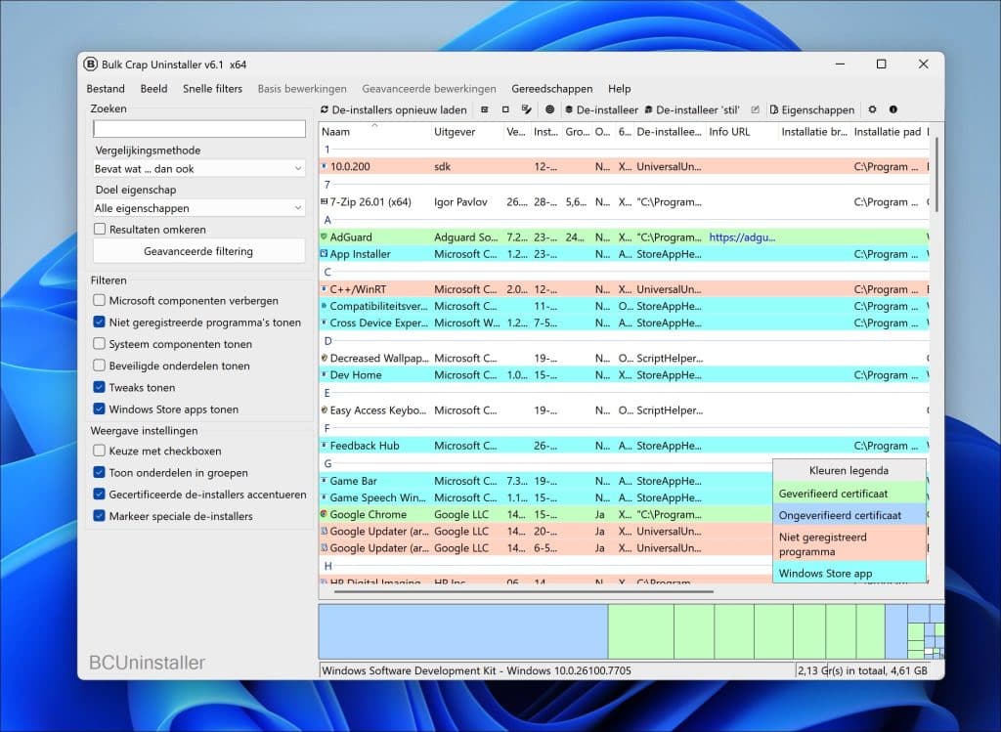
Task: Open the 'Geavanceerde bewerkingen' menu
Action: pos(429,89)
